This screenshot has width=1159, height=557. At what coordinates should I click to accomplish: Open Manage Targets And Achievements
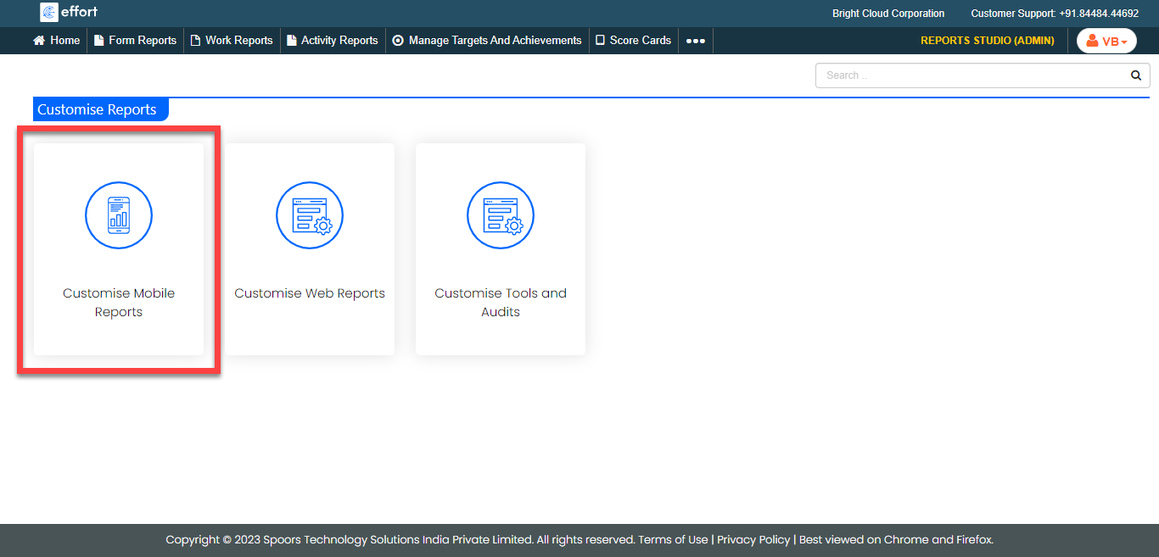pyautogui.click(x=495, y=41)
